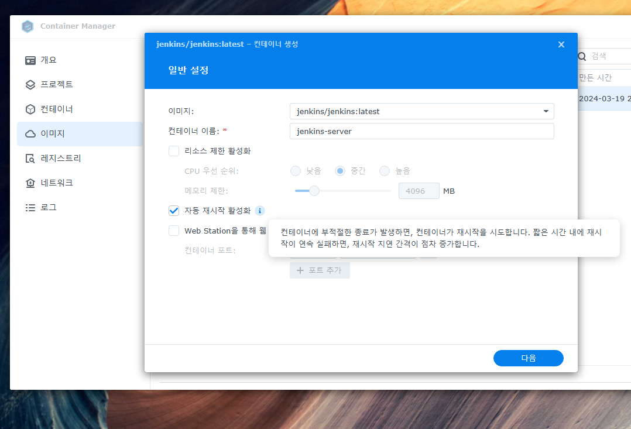Click the 일반 설정 heading
The height and width of the screenshot is (429, 631).
click(x=188, y=70)
